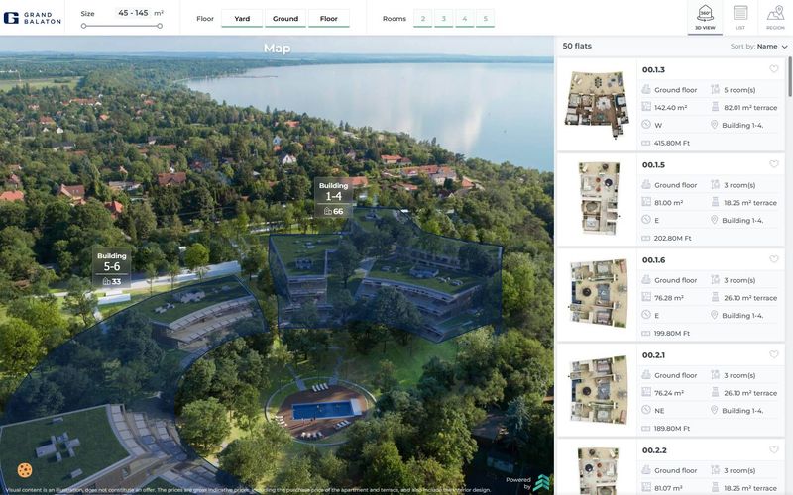This screenshot has width=793, height=495.
Task: Favorite flat 00.1.5 with the heart
Action: point(773,164)
